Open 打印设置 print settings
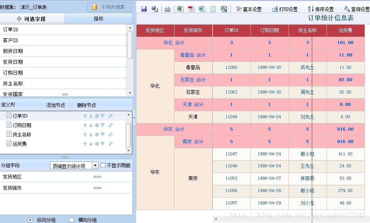 [285, 9]
